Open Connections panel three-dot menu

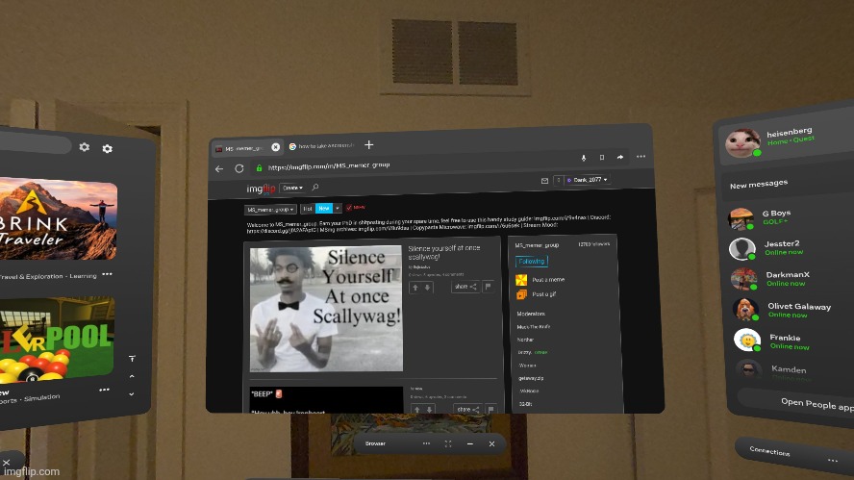point(833,461)
